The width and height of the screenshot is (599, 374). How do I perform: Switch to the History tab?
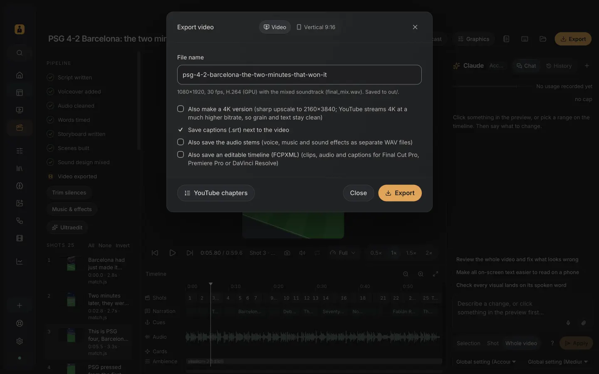(x=559, y=66)
